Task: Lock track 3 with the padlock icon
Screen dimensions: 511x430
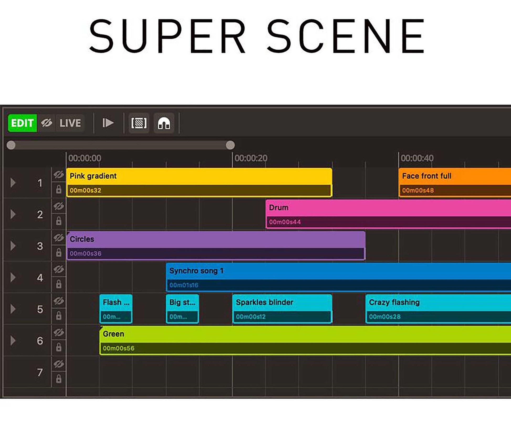Action: tap(59, 252)
